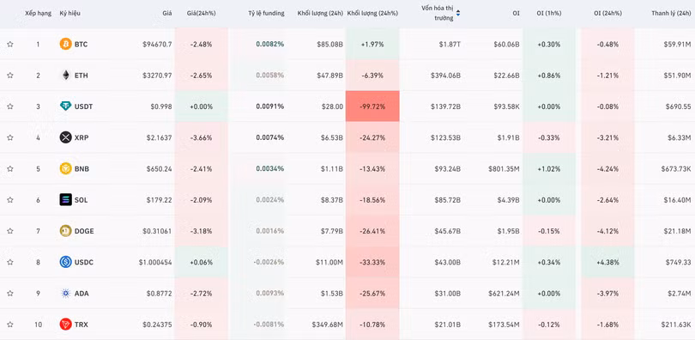Sort by Xếp hạng column header
The height and width of the screenshot is (340, 695).
click(38, 13)
